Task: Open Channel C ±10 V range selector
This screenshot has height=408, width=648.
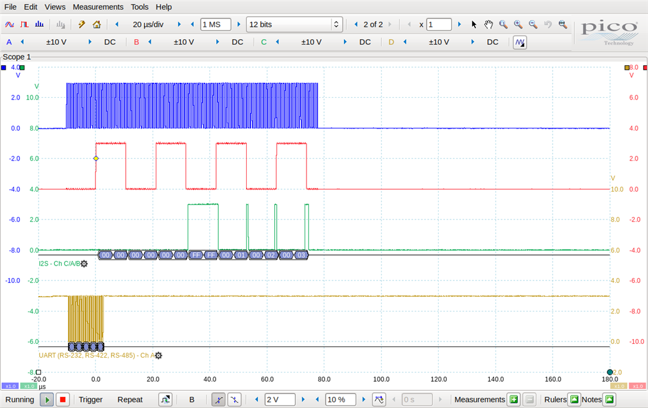Action: coord(311,42)
